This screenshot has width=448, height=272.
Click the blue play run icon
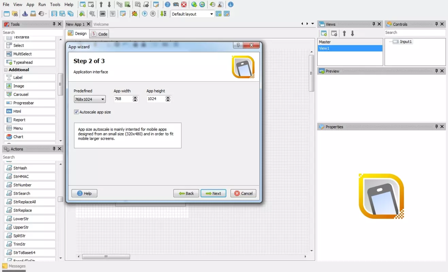coord(145,14)
